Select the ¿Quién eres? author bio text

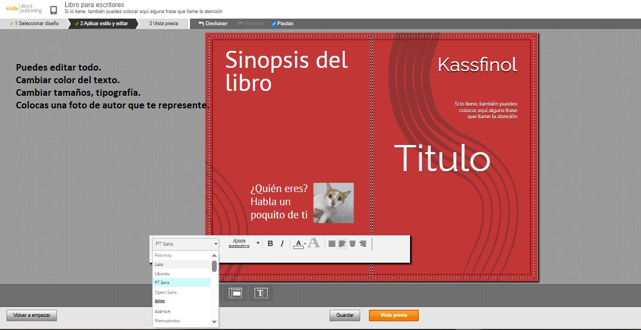(279, 202)
